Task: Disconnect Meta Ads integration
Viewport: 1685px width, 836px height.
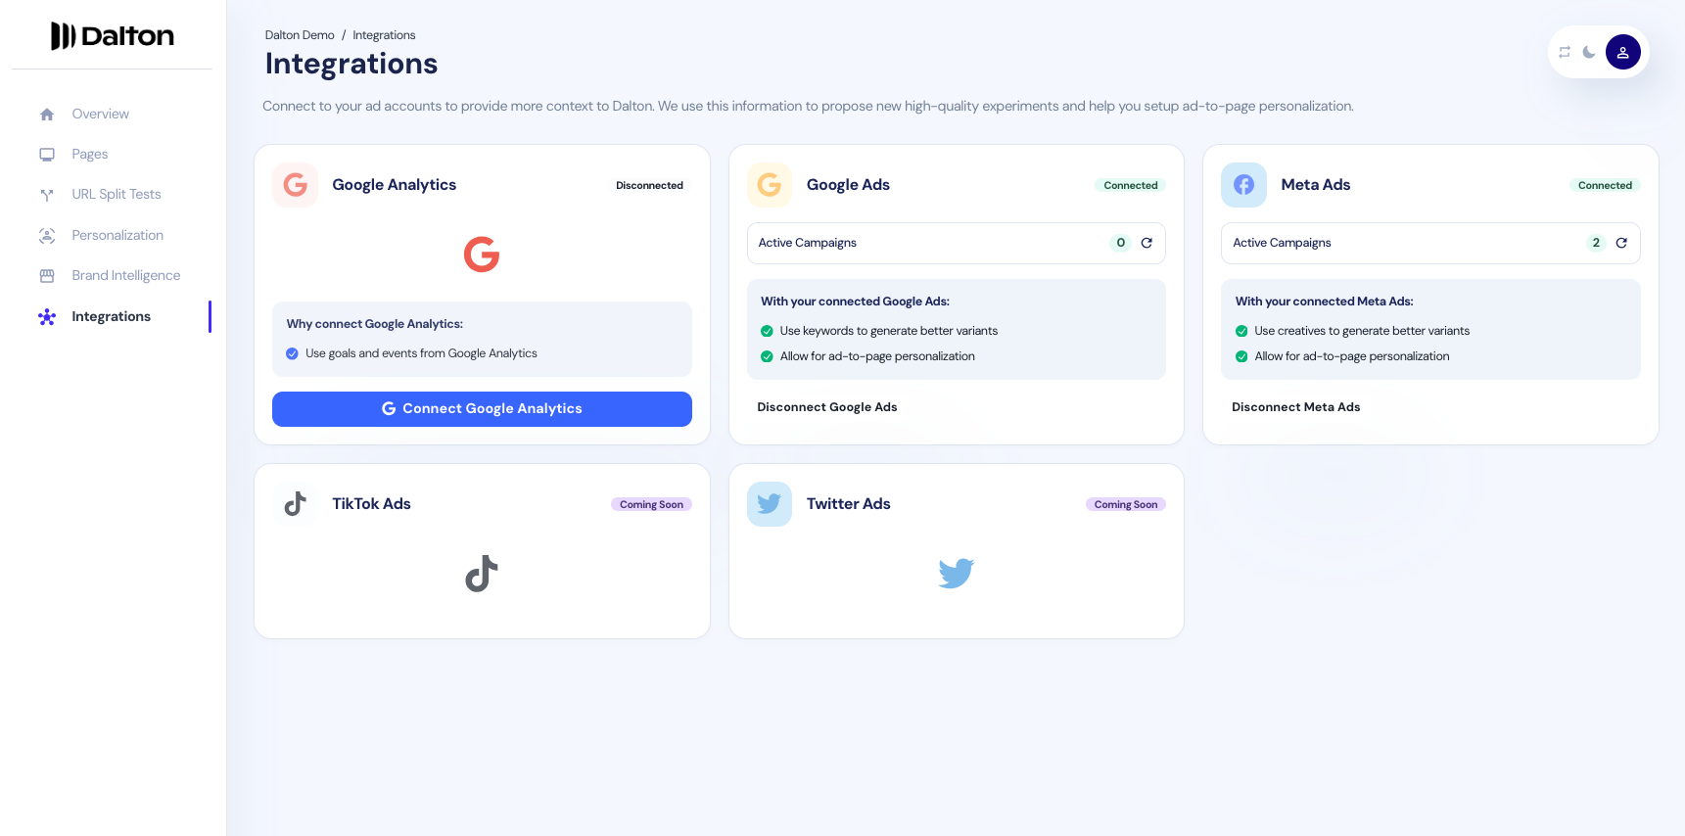Action: tap(1295, 407)
